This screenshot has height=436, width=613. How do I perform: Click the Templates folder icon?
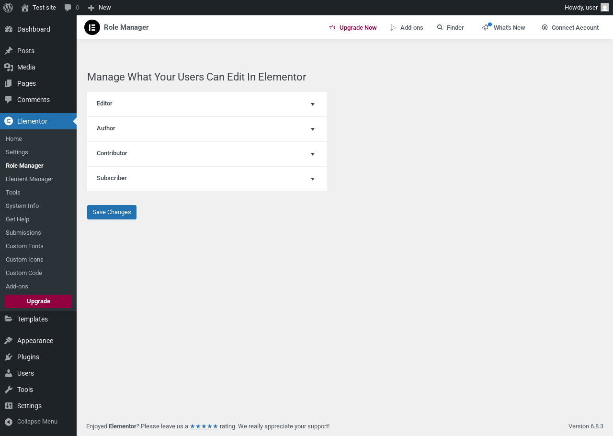9,319
